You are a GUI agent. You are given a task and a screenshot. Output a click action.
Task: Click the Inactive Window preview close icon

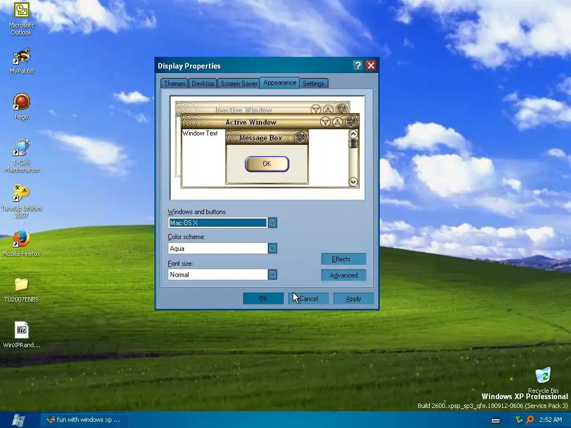[x=342, y=109]
